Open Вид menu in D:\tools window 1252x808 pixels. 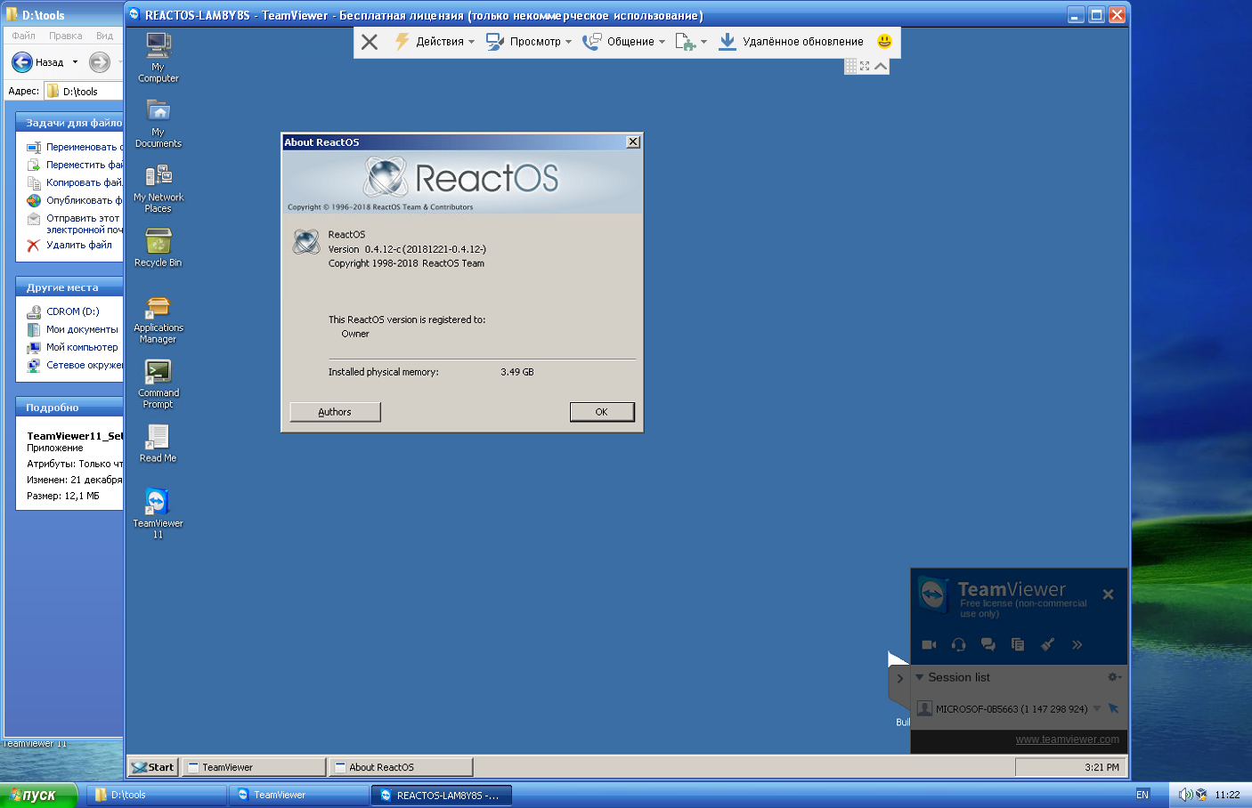(104, 36)
